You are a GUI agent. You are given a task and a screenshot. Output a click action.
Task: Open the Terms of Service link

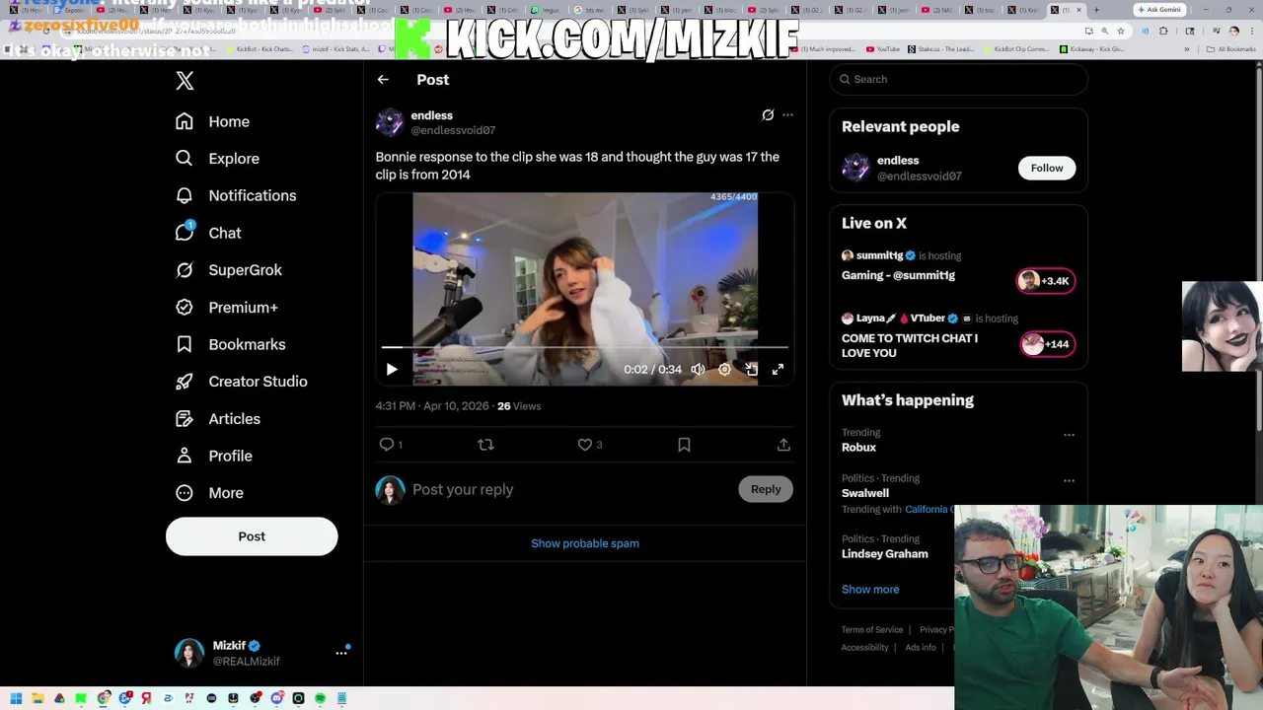click(x=872, y=630)
